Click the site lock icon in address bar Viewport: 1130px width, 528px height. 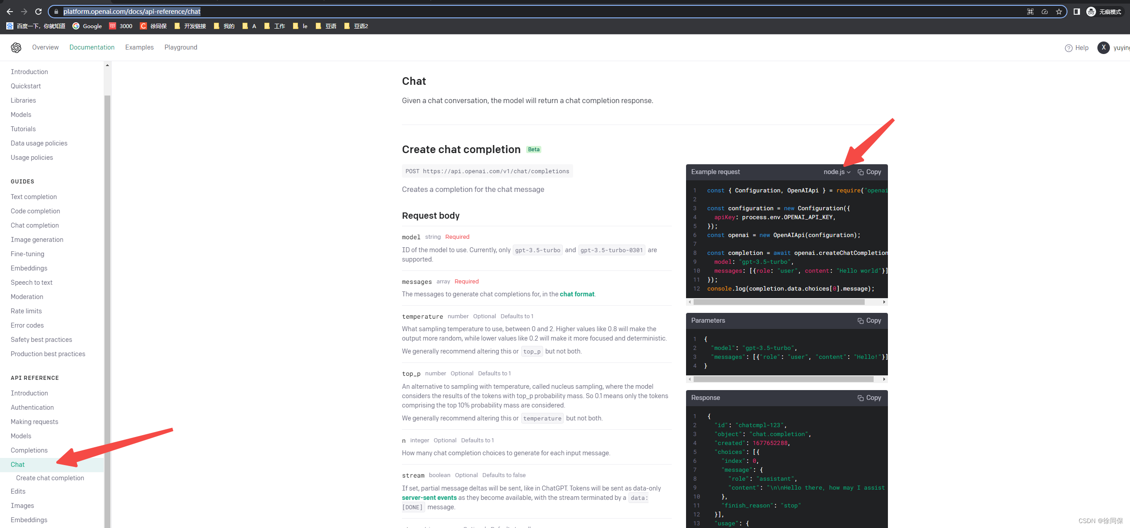(56, 12)
